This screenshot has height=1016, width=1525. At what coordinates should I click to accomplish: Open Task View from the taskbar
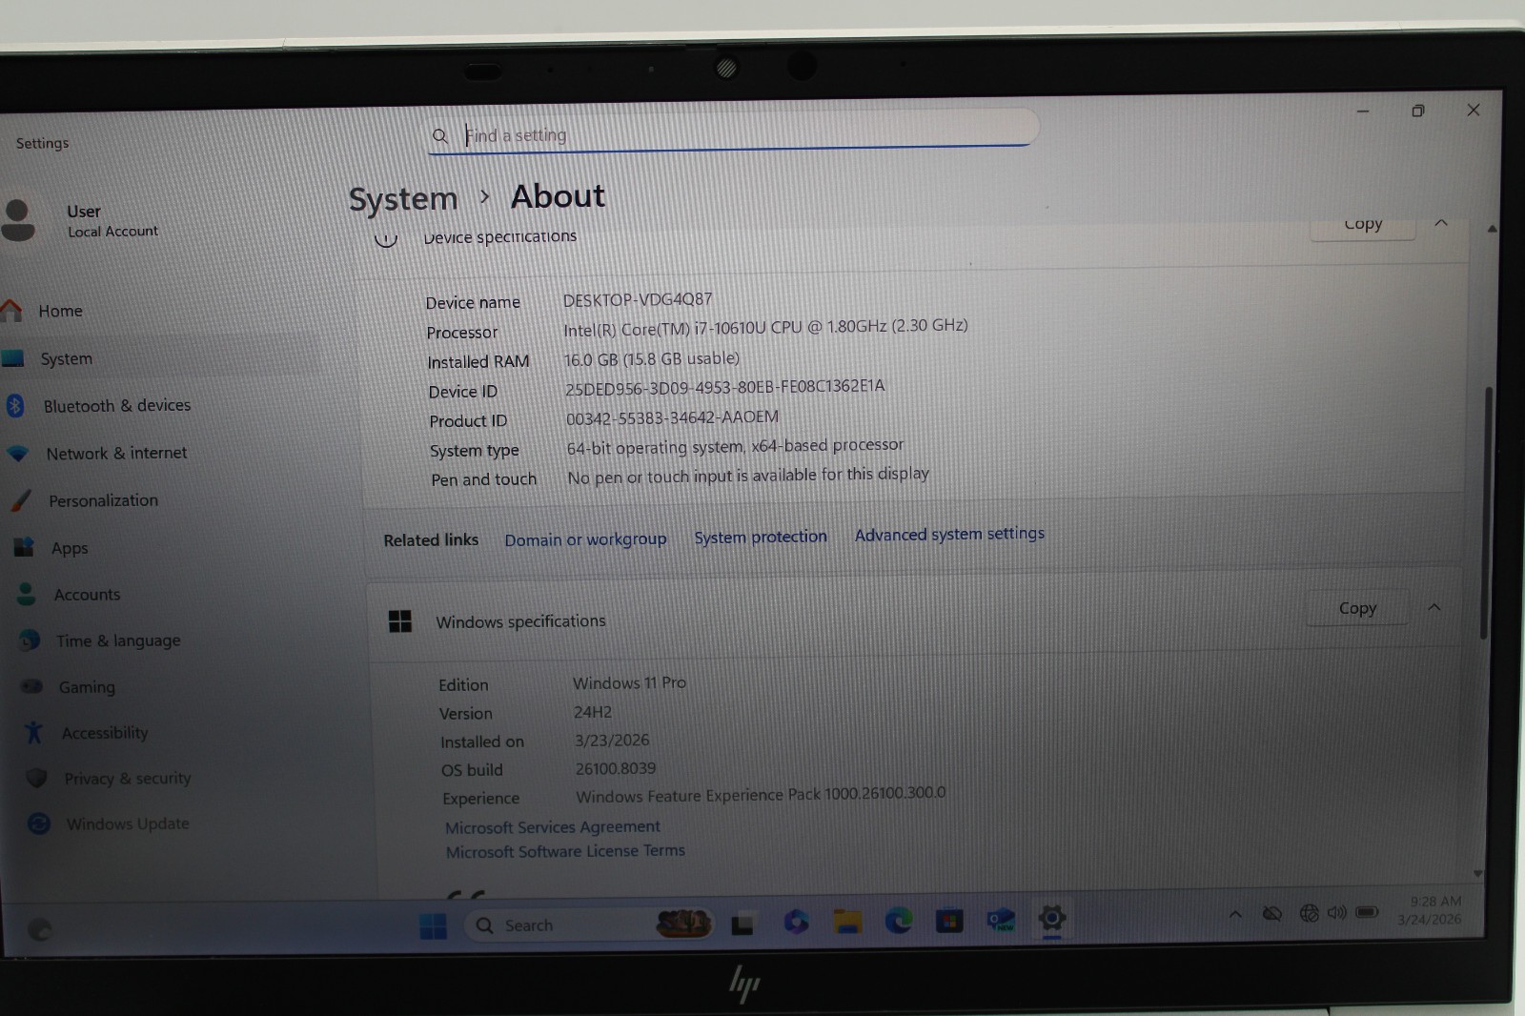click(x=742, y=924)
